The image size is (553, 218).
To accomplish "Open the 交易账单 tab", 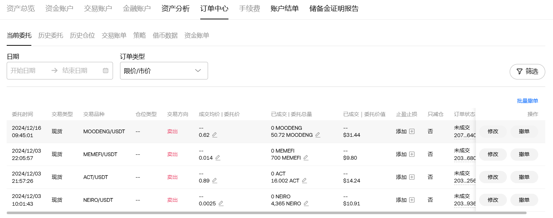I will point(114,36).
